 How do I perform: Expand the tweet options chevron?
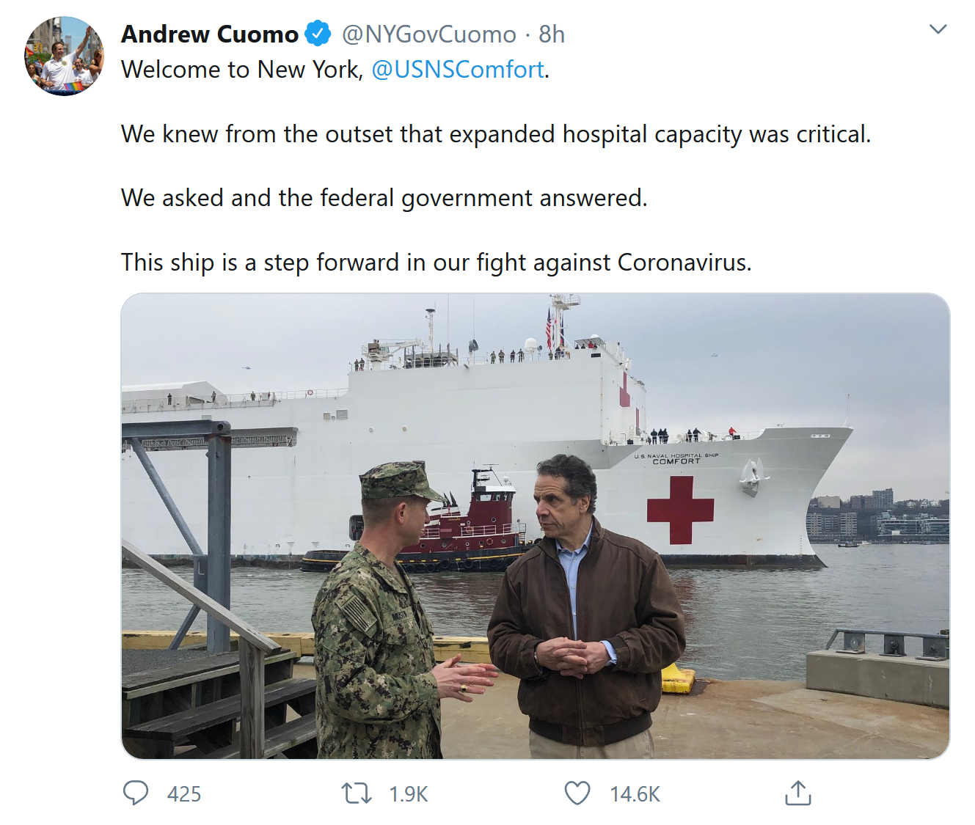(x=938, y=29)
